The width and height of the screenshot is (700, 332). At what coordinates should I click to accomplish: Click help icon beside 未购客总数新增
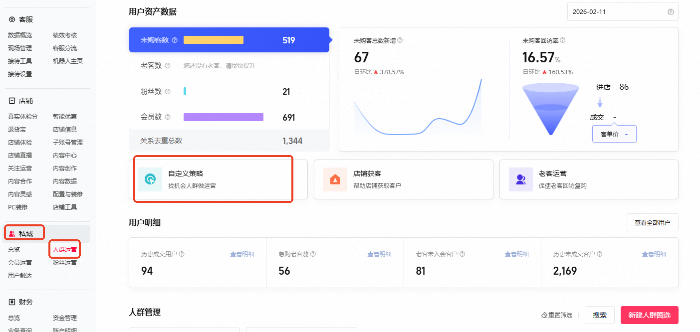400,40
